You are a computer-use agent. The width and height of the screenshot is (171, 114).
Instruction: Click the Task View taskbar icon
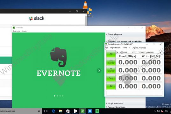(46, 111)
